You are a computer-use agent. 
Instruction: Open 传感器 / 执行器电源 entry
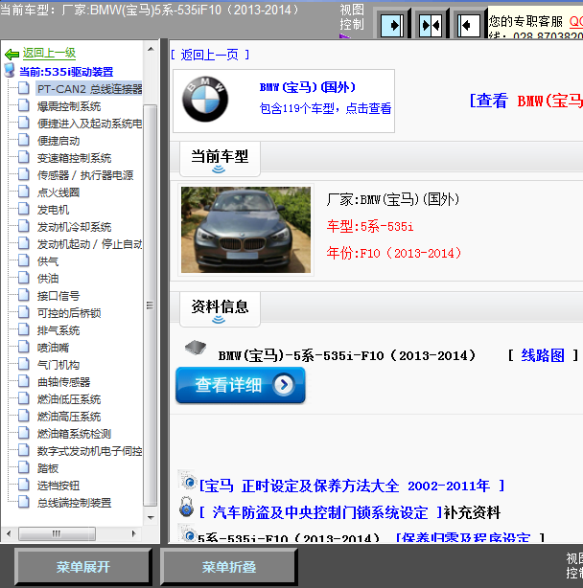pyautogui.click(x=85, y=175)
